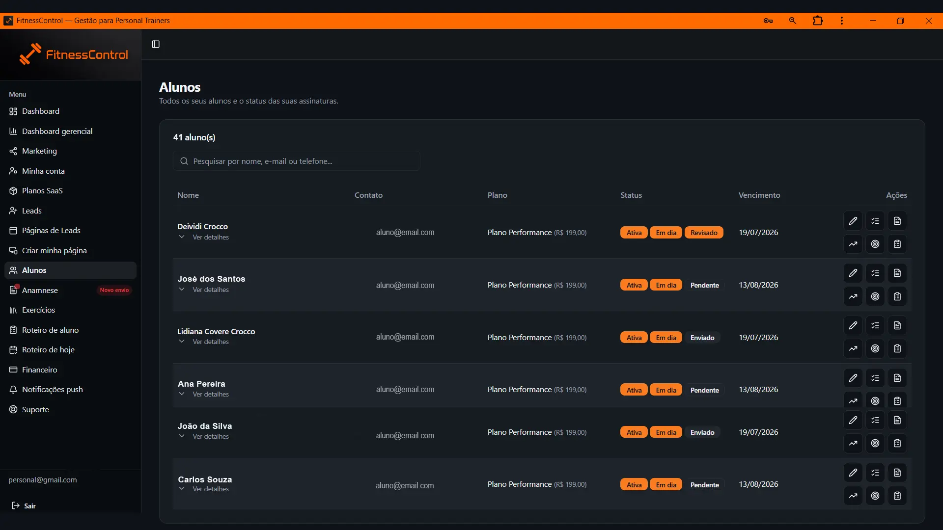Open the three-dot browser menu

[x=842, y=21]
